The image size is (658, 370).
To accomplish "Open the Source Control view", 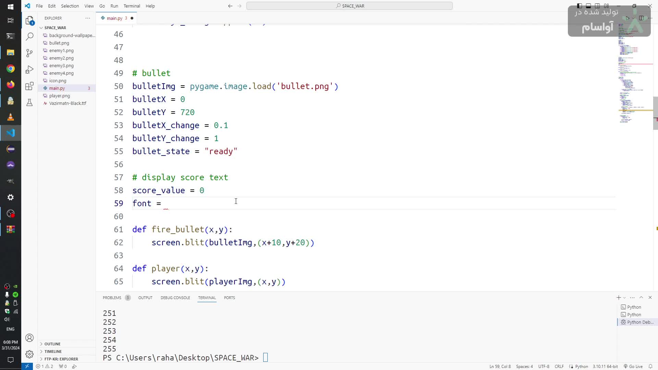I will [x=30, y=53].
